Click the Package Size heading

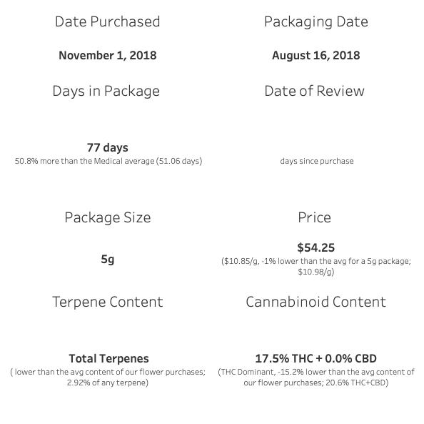[x=108, y=218]
